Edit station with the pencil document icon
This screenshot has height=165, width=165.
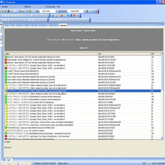click(x=65, y=16)
